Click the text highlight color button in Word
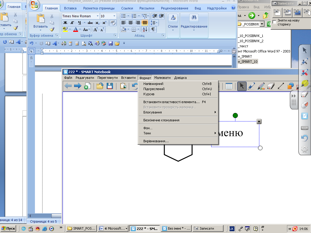 click(65, 29)
